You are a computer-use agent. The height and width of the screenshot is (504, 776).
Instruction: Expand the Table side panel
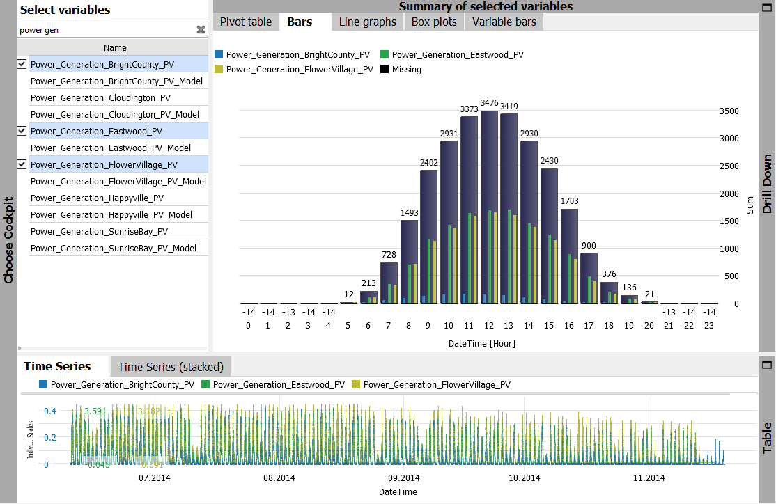767,437
